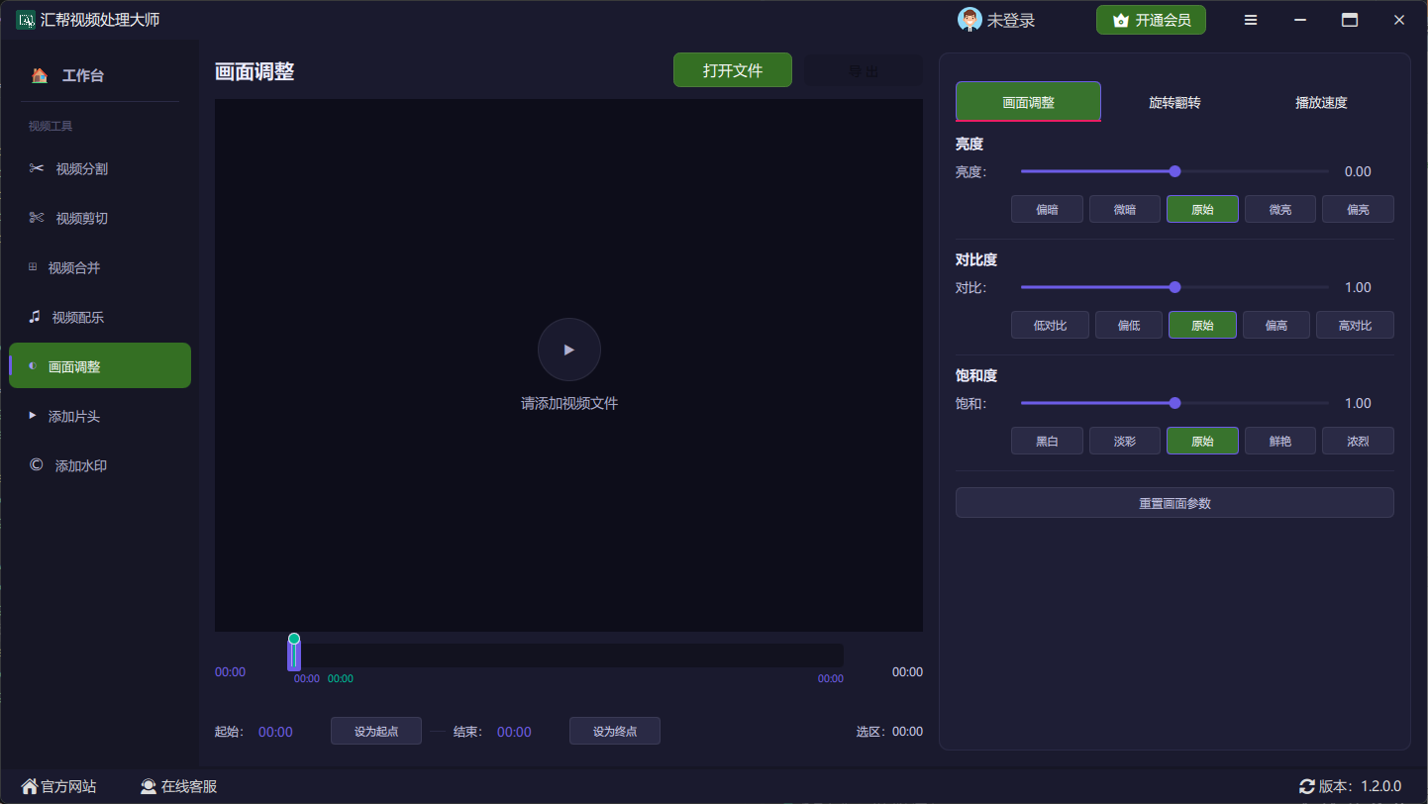Click the refresh icon beside 版本
Screen dimensions: 1428x804
pyautogui.click(x=1307, y=786)
